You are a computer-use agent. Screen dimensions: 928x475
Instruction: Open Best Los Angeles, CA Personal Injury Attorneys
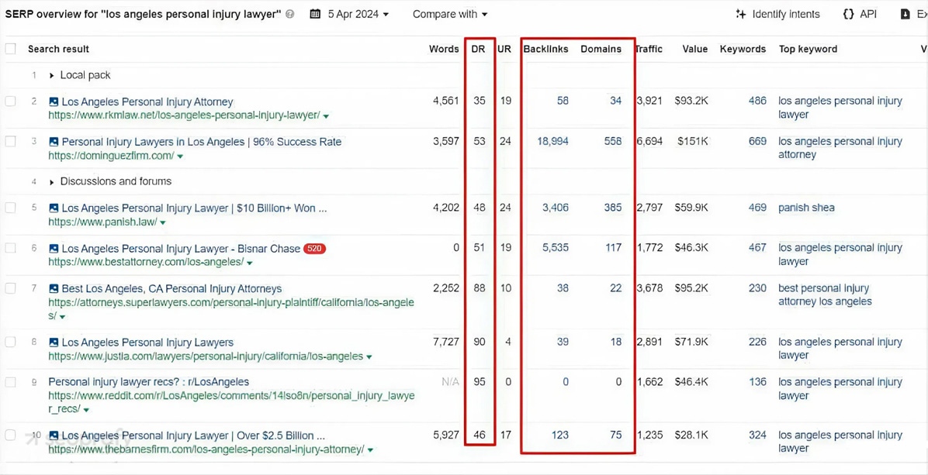[171, 289]
